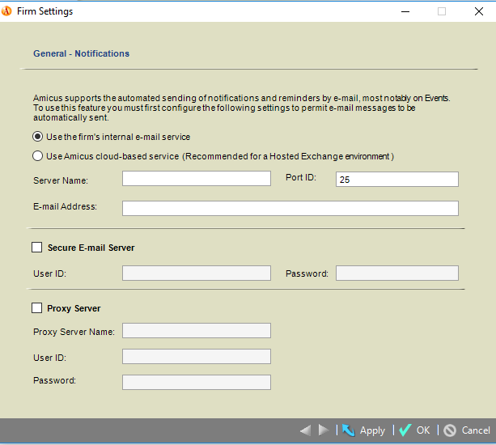Select the firm's internal e-mail service option
496x445 pixels.
click(38, 137)
